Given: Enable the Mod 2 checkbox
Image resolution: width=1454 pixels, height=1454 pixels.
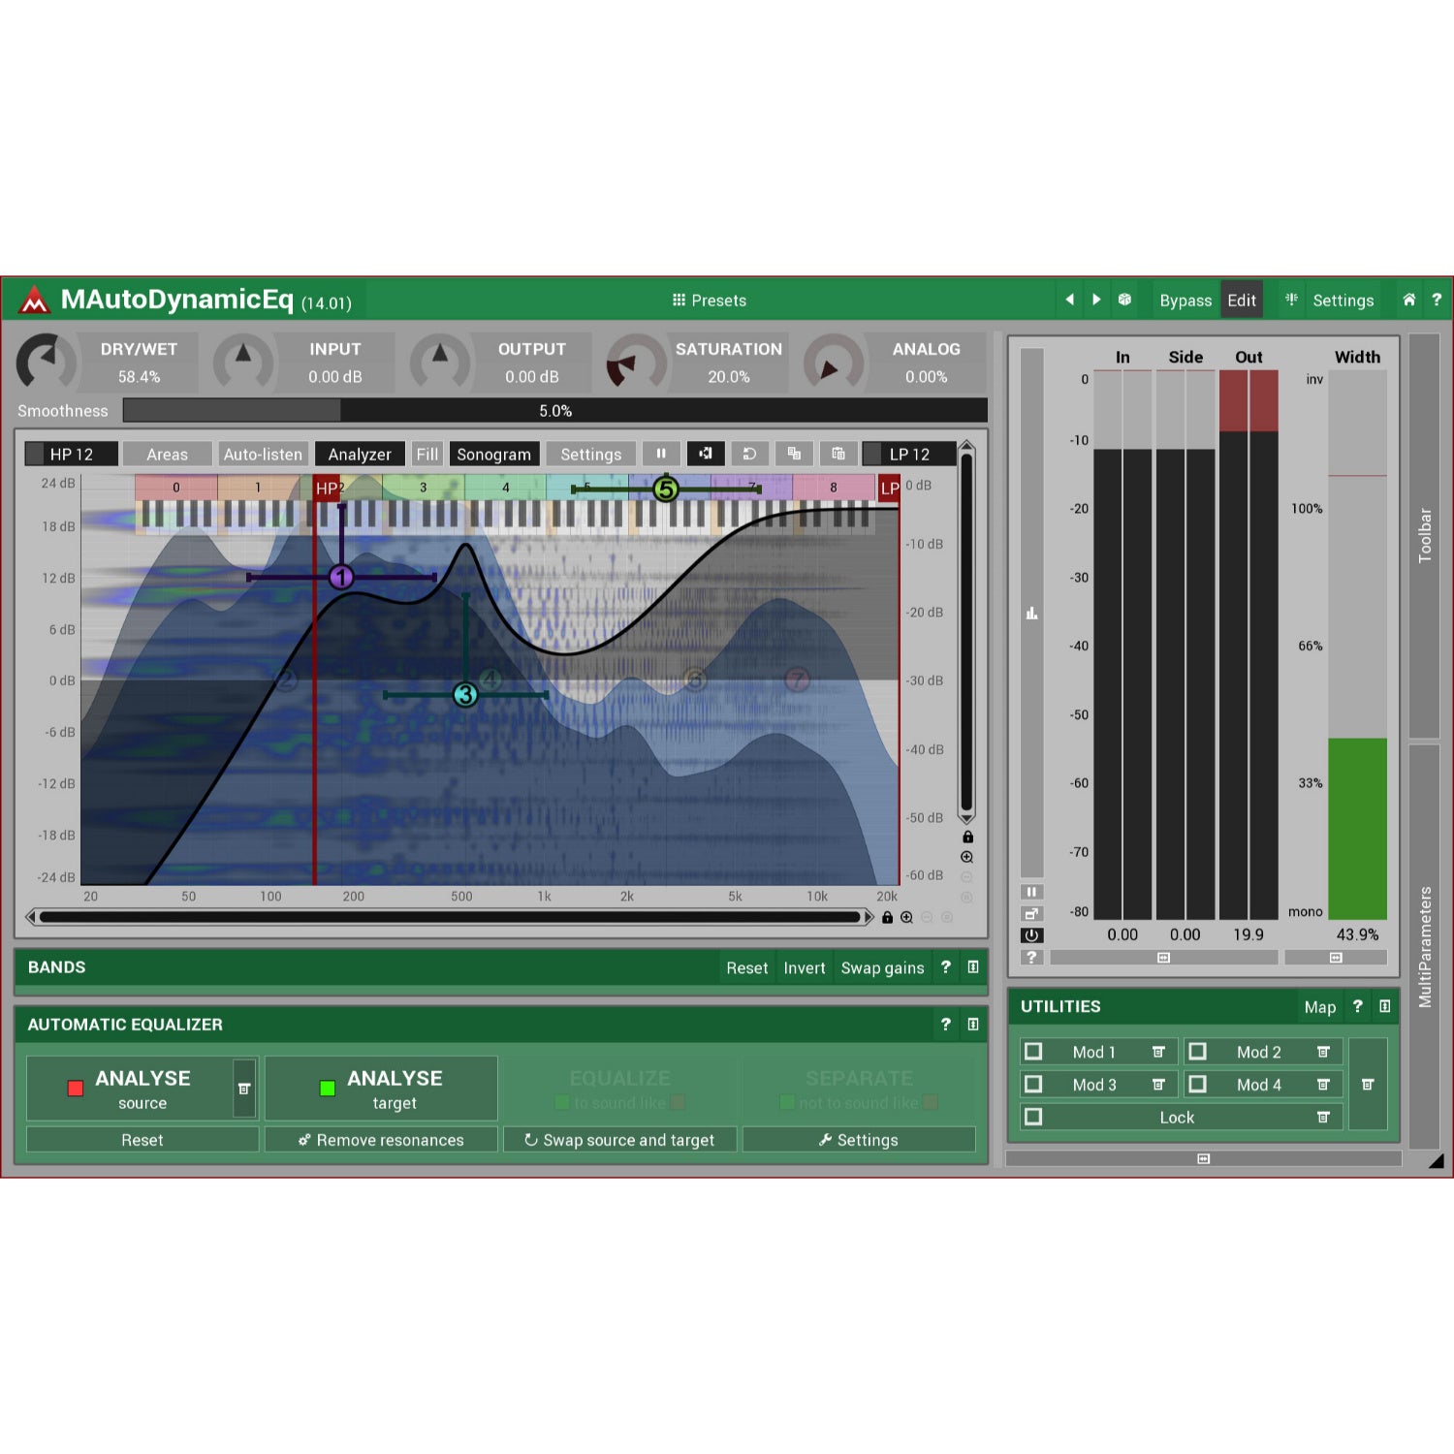Looking at the screenshot, I should (1198, 1052).
